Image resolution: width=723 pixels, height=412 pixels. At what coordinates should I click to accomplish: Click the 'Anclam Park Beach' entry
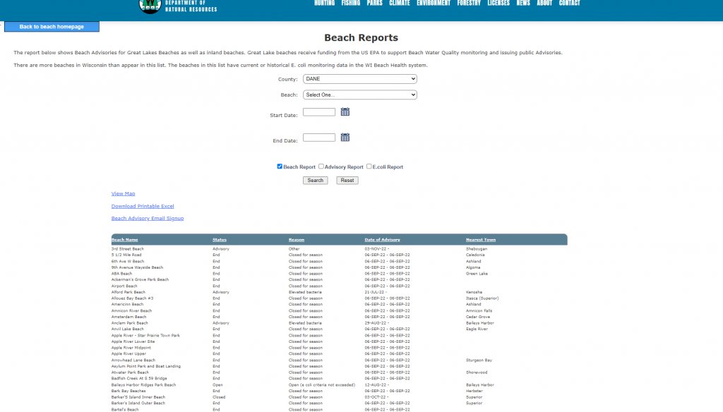[x=130, y=323]
